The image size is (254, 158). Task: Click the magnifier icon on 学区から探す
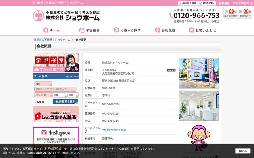(x=62, y=70)
